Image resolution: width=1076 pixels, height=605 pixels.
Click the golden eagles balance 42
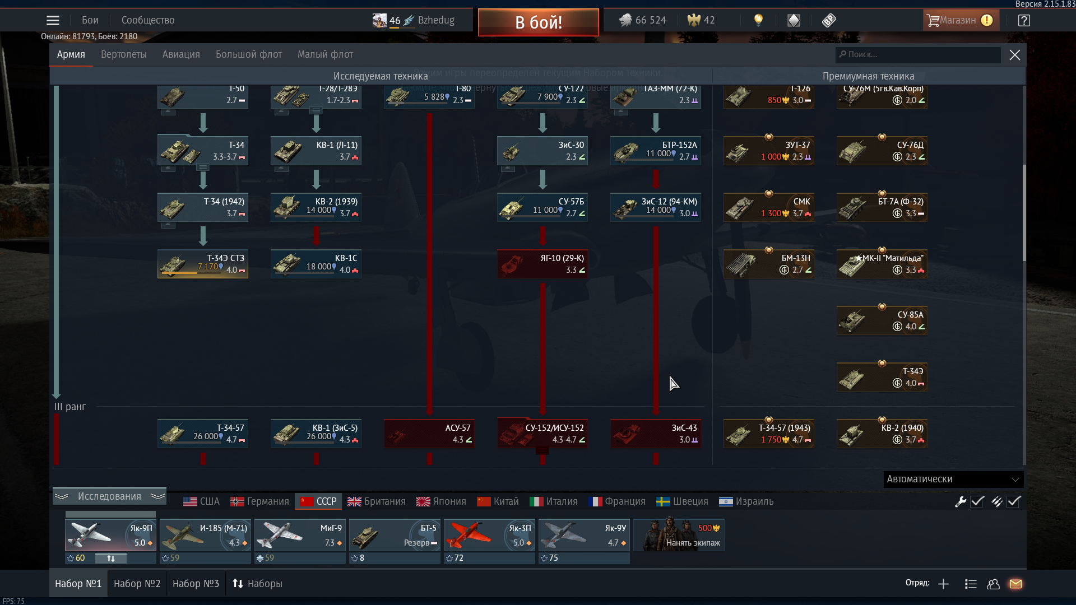click(x=701, y=20)
